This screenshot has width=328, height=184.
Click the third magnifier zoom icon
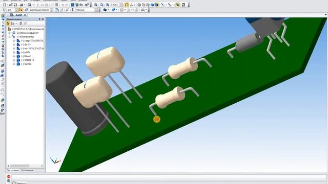click(x=107, y=5)
